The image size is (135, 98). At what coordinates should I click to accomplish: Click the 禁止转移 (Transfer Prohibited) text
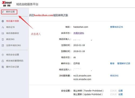point(88,91)
